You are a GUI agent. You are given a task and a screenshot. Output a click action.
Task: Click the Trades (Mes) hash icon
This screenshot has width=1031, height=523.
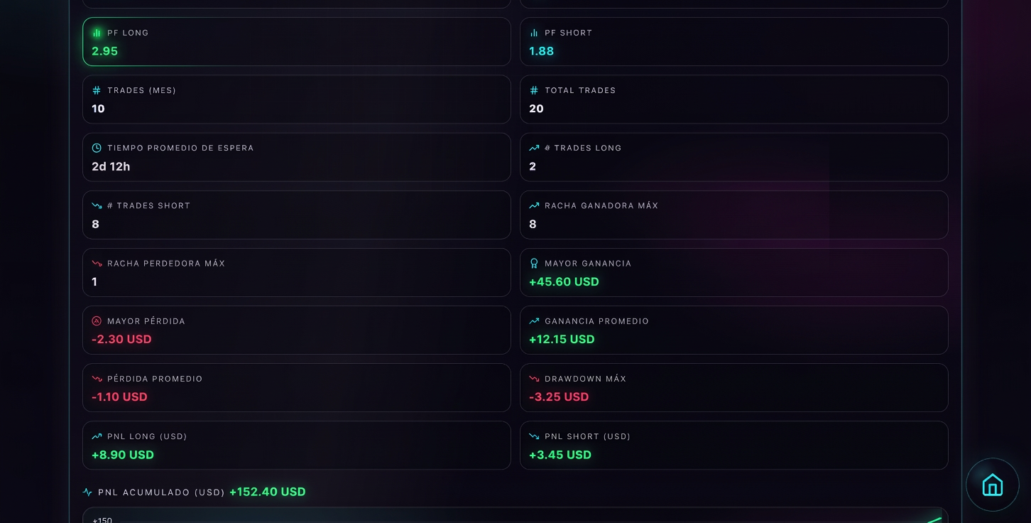[x=97, y=90]
